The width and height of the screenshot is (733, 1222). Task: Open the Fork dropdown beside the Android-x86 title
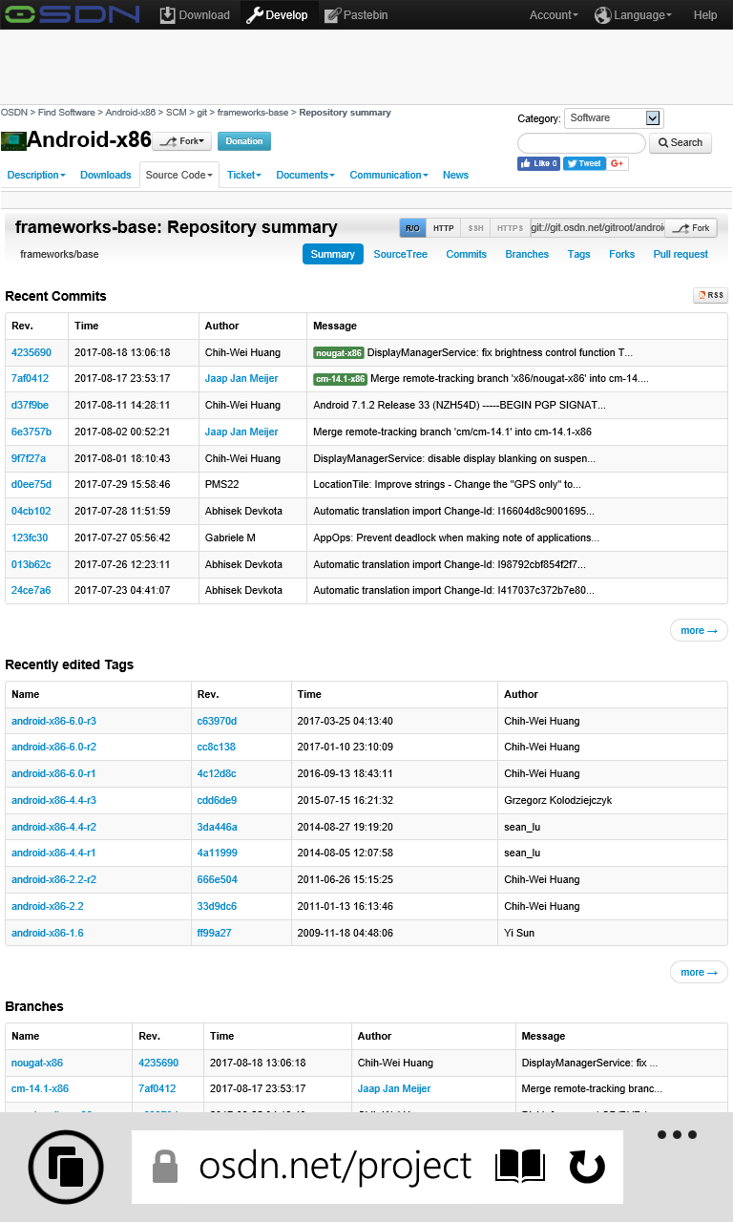pos(182,141)
